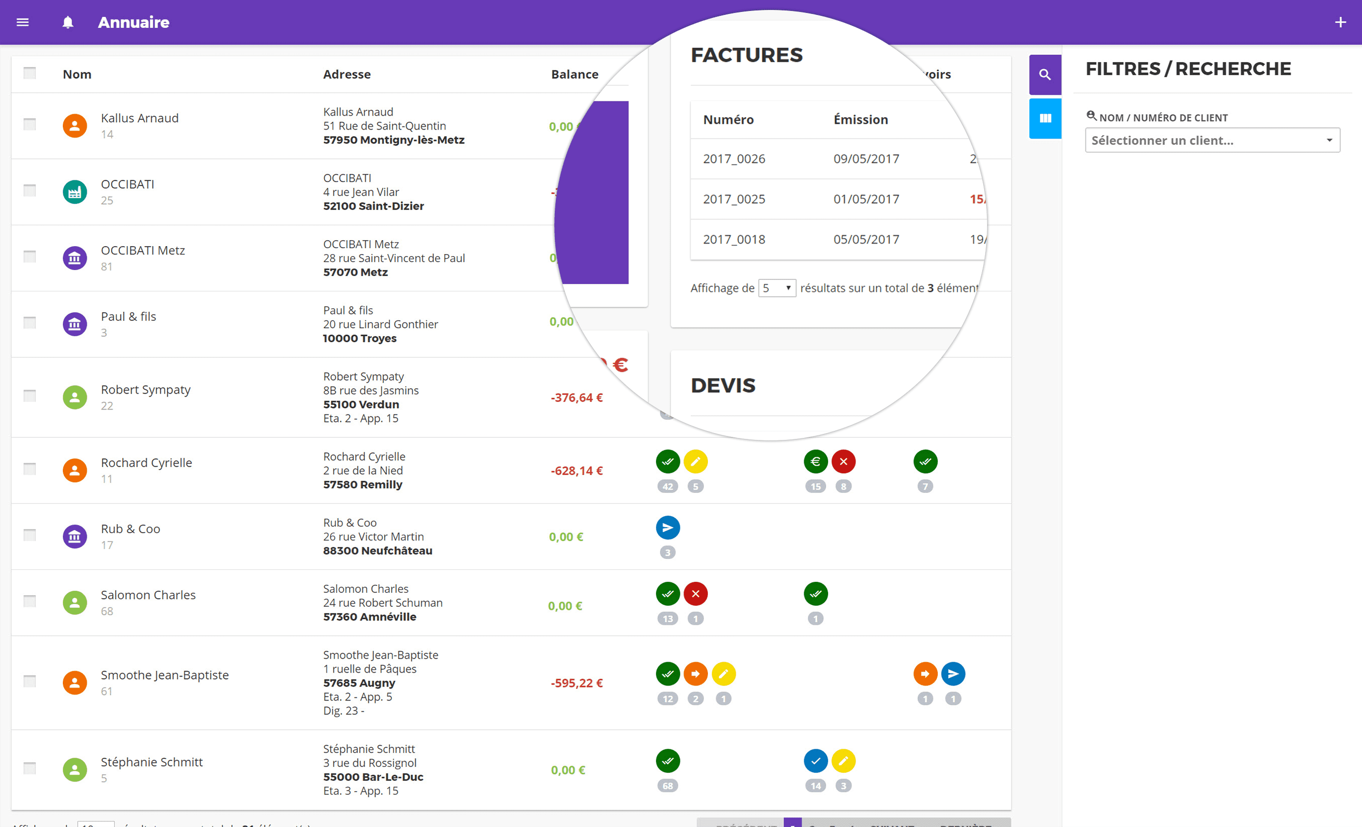This screenshot has height=827, width=1362.
Task: Click Robert Sympaty's green person avatar
Action: (x=75, y=397)
